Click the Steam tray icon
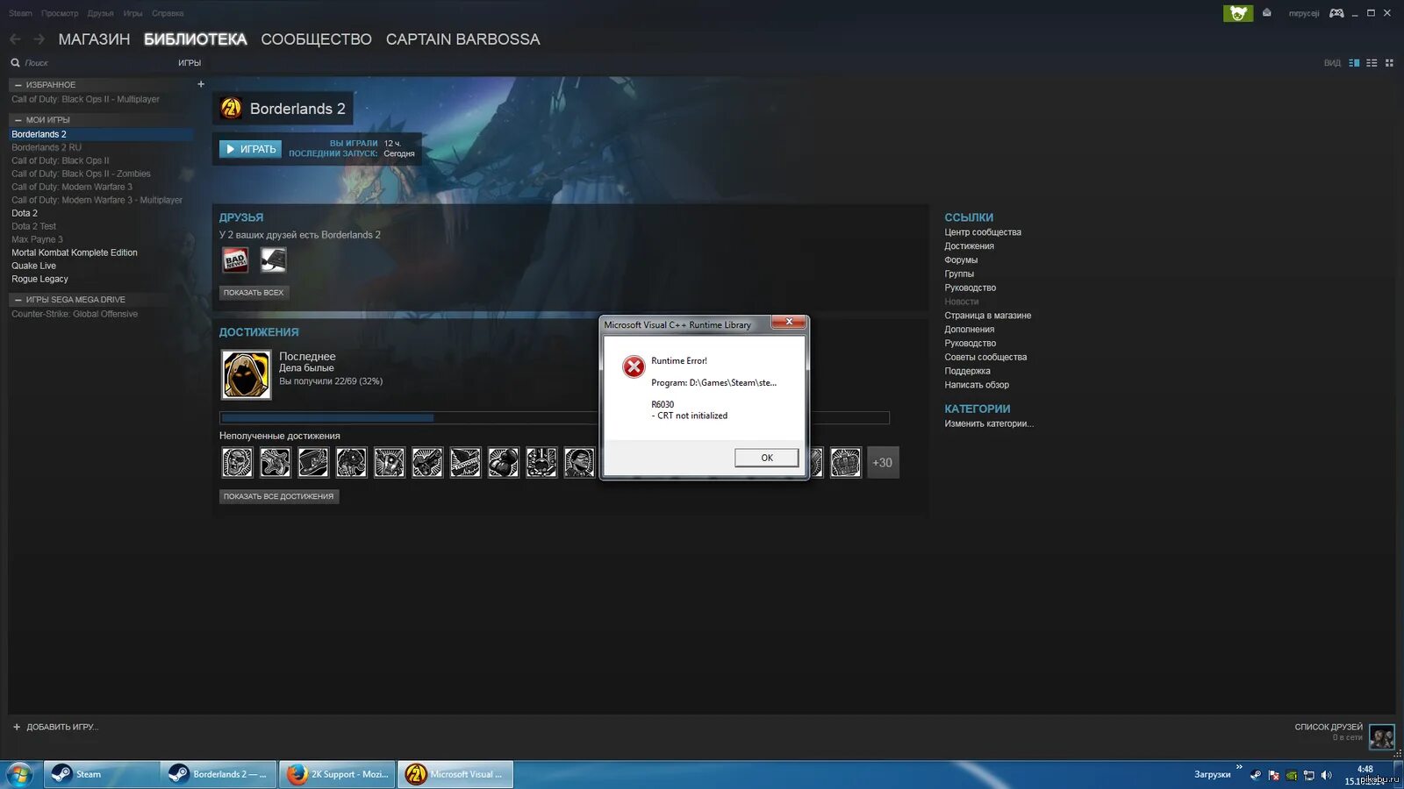Viewport: 1404px width, 789px height. coord(1256,775)
